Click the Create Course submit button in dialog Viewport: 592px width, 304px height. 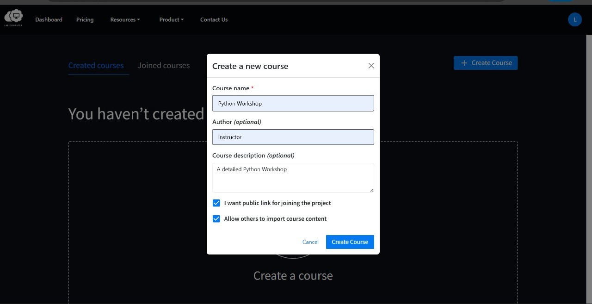(x=350, y=242)
